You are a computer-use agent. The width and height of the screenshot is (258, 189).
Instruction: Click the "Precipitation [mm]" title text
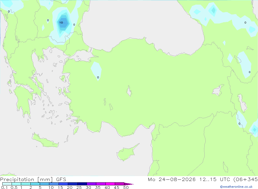click(26, 179)
